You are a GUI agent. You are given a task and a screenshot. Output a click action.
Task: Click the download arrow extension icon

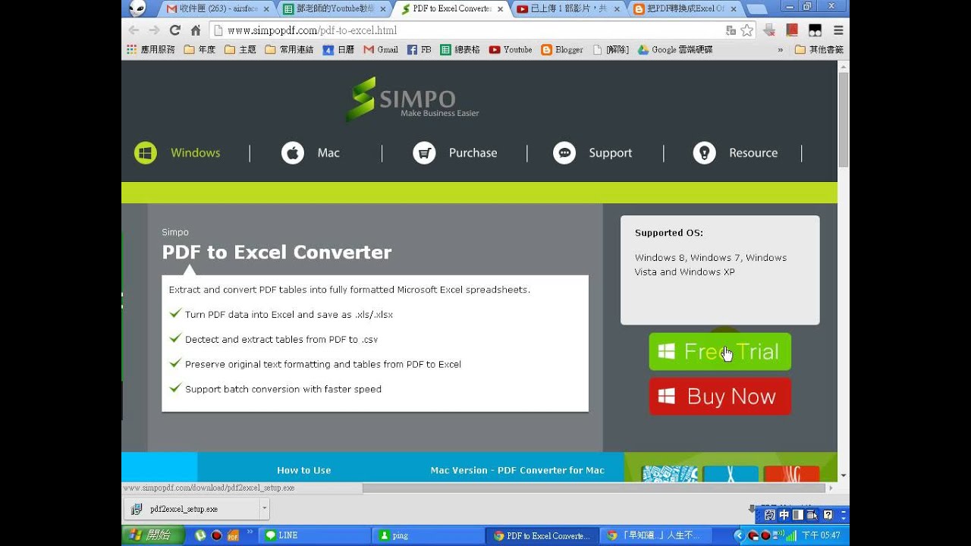769,30
